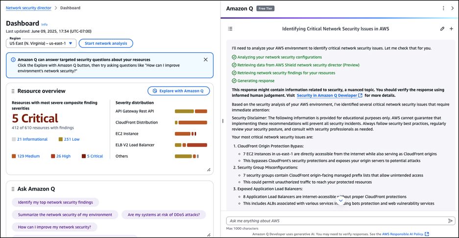Filter by 26 High findings
The height and width of the screenshot is (238, 459).
point(61,156)
